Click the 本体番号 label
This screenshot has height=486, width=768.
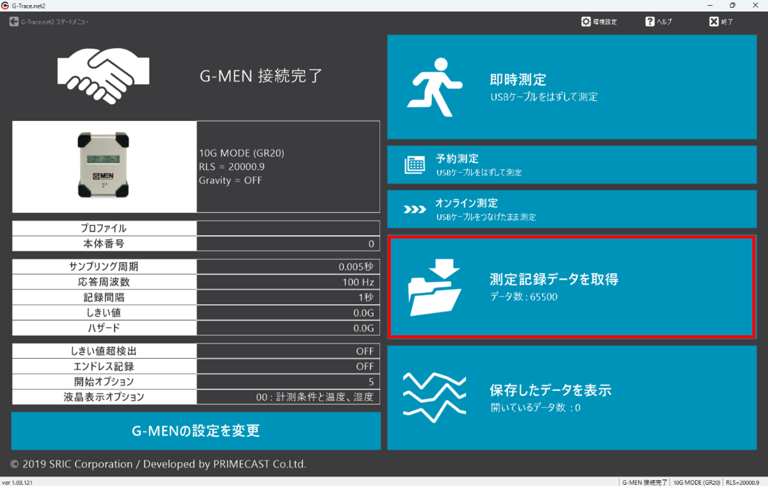[x=104, y=244]
